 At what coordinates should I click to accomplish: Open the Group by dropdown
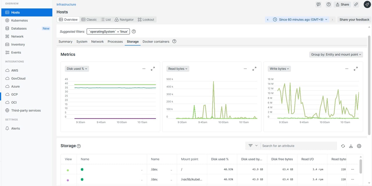[336, 55]
